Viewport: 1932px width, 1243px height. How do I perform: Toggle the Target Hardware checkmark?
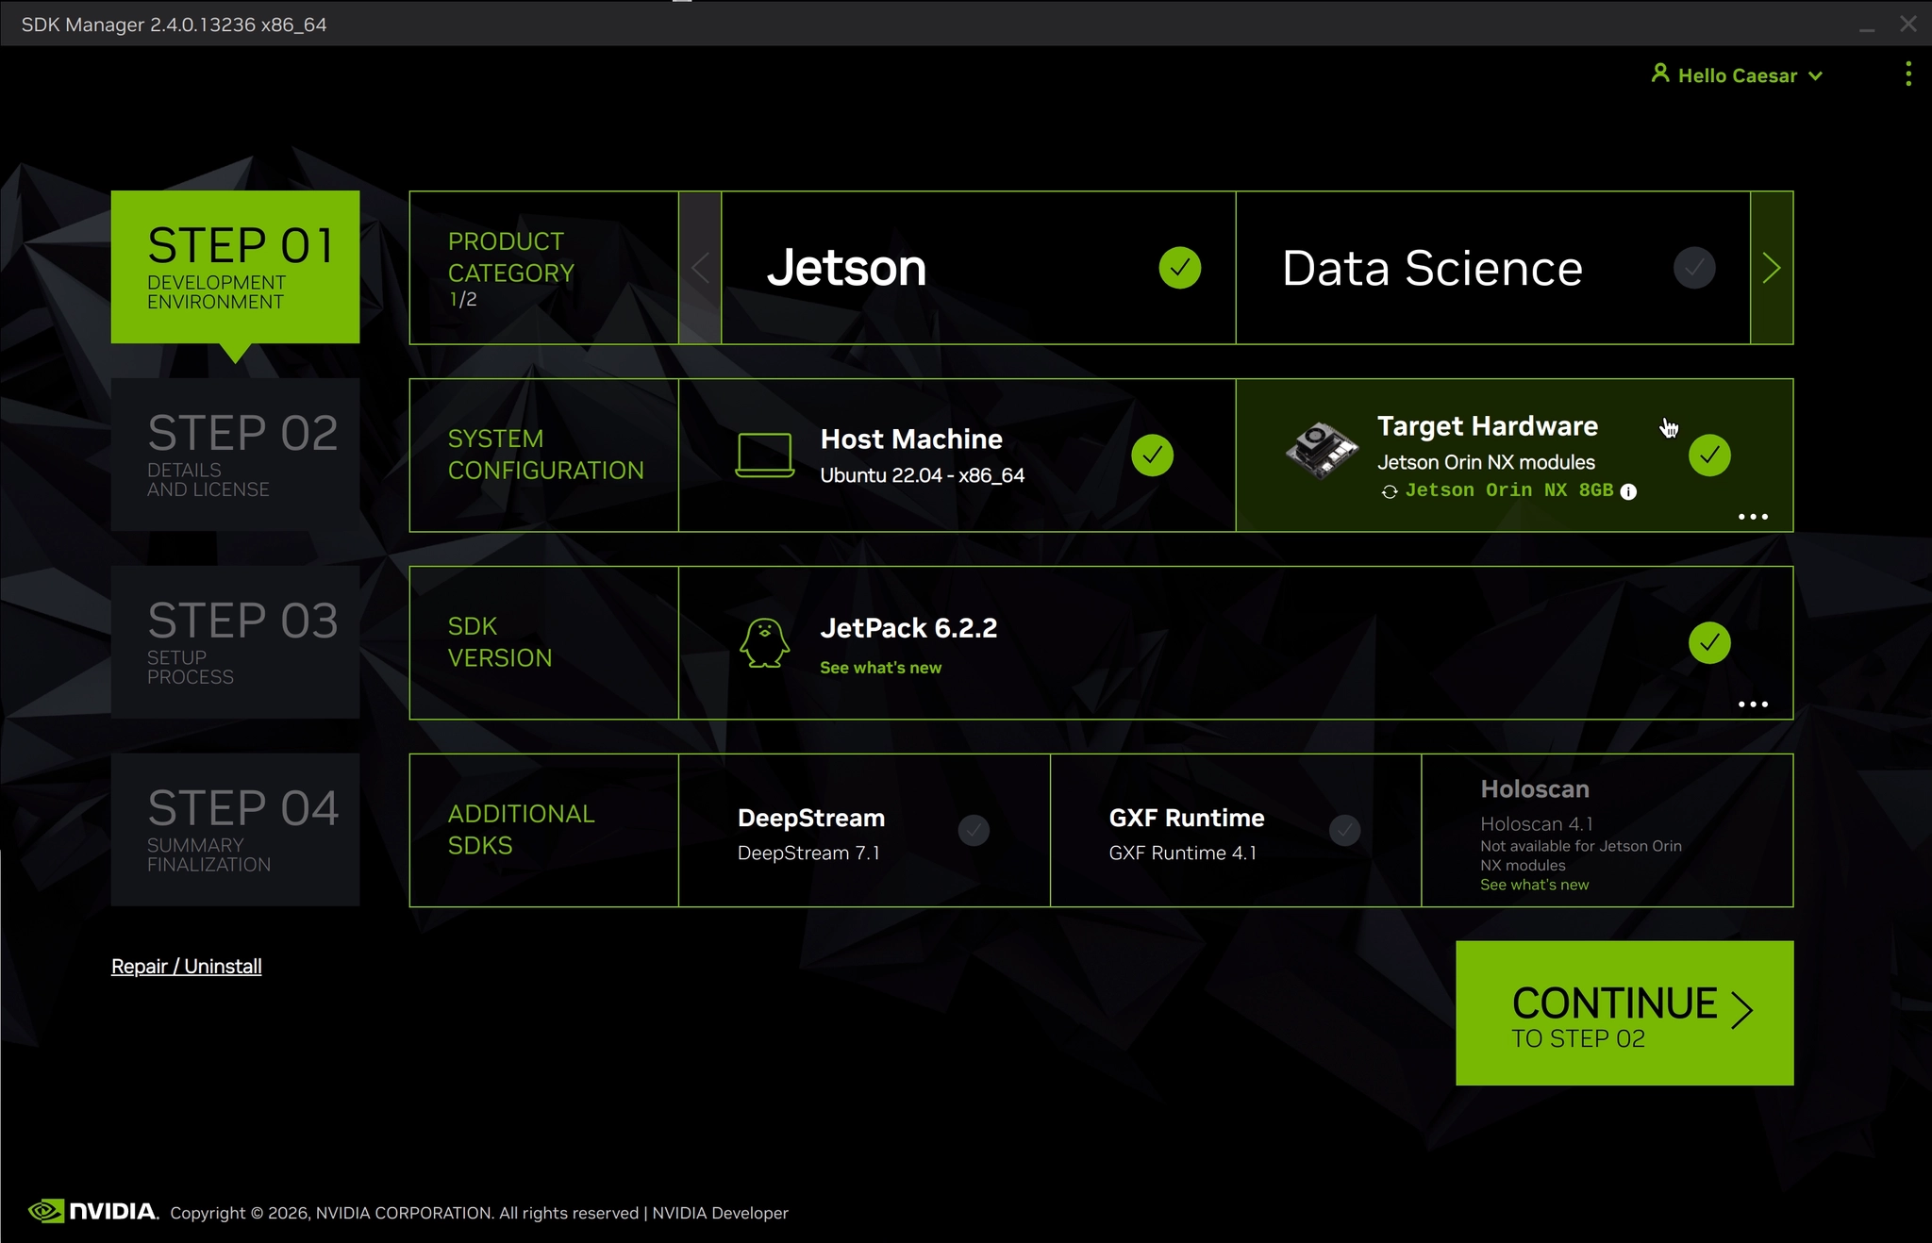[1709, 456]
